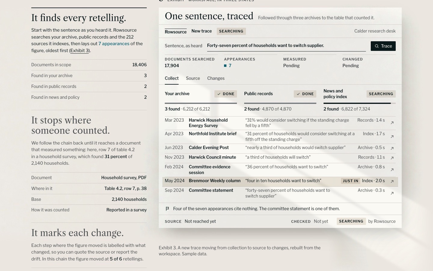Open the Harwick Council minute arrow icon
The width and height of the screenshot is (433, 271).
point(392,158)
